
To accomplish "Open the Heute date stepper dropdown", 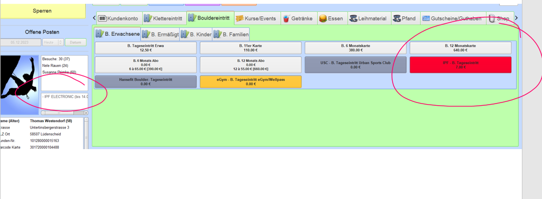I will click(x=53, y=42).
